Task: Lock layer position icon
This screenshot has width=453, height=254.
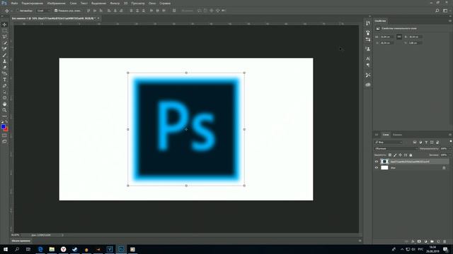Action: [x=400, y=155]
